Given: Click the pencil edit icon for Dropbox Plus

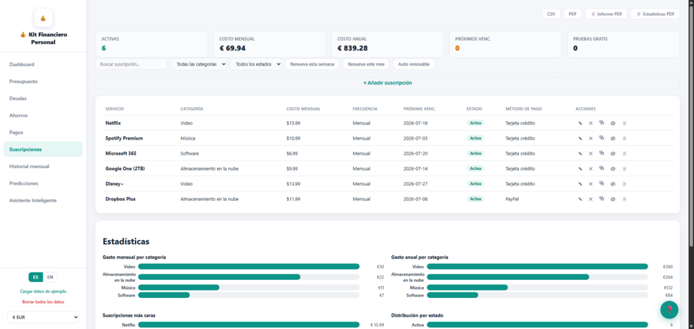Looking at the screenshot, I should click(x=580, y=199).
